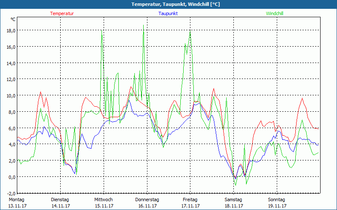
Task: Click the Samstag day label
Action: pos(233,199)
